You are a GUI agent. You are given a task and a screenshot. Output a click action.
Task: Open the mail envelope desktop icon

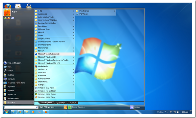point(18,6)
